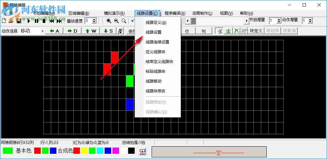Click the move-left A arrow button
This screenshot has height=159, width=327.
click(x=55, y=31)
